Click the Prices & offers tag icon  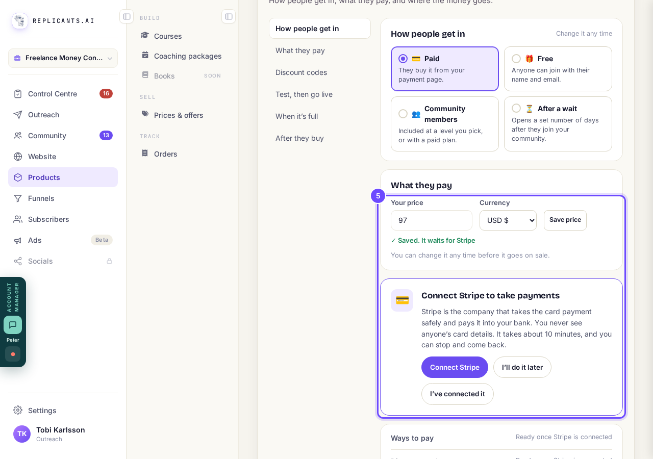(145, 114)
